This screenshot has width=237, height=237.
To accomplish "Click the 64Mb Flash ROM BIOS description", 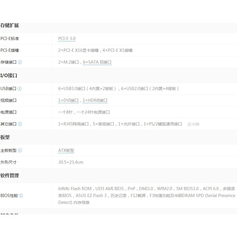I will [x=147, y=196].
